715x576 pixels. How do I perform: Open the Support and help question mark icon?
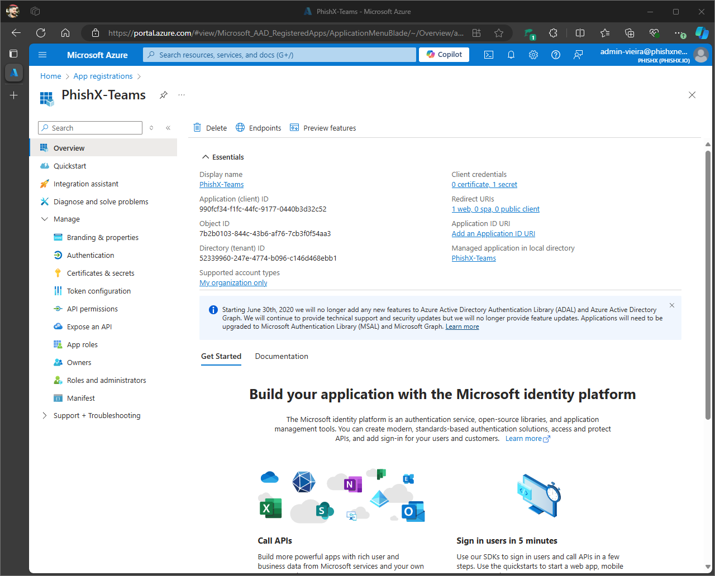556,55
